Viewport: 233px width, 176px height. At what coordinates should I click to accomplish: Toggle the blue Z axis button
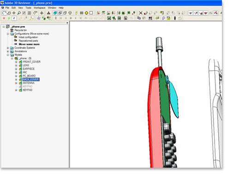click(x=14, y=18)
